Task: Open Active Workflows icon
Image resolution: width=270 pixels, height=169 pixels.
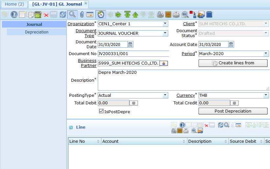Action: click(193, 14)
